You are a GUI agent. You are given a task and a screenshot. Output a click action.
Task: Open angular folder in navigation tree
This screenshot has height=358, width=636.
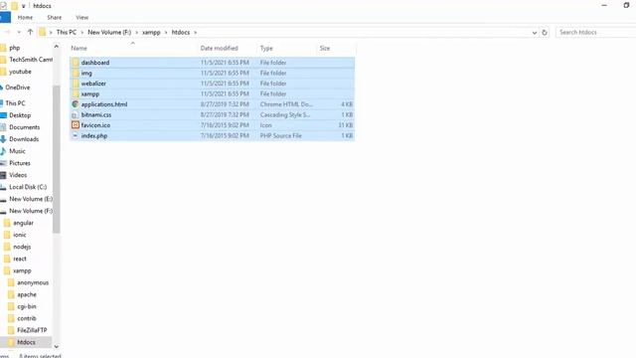[x=23, y=223]
